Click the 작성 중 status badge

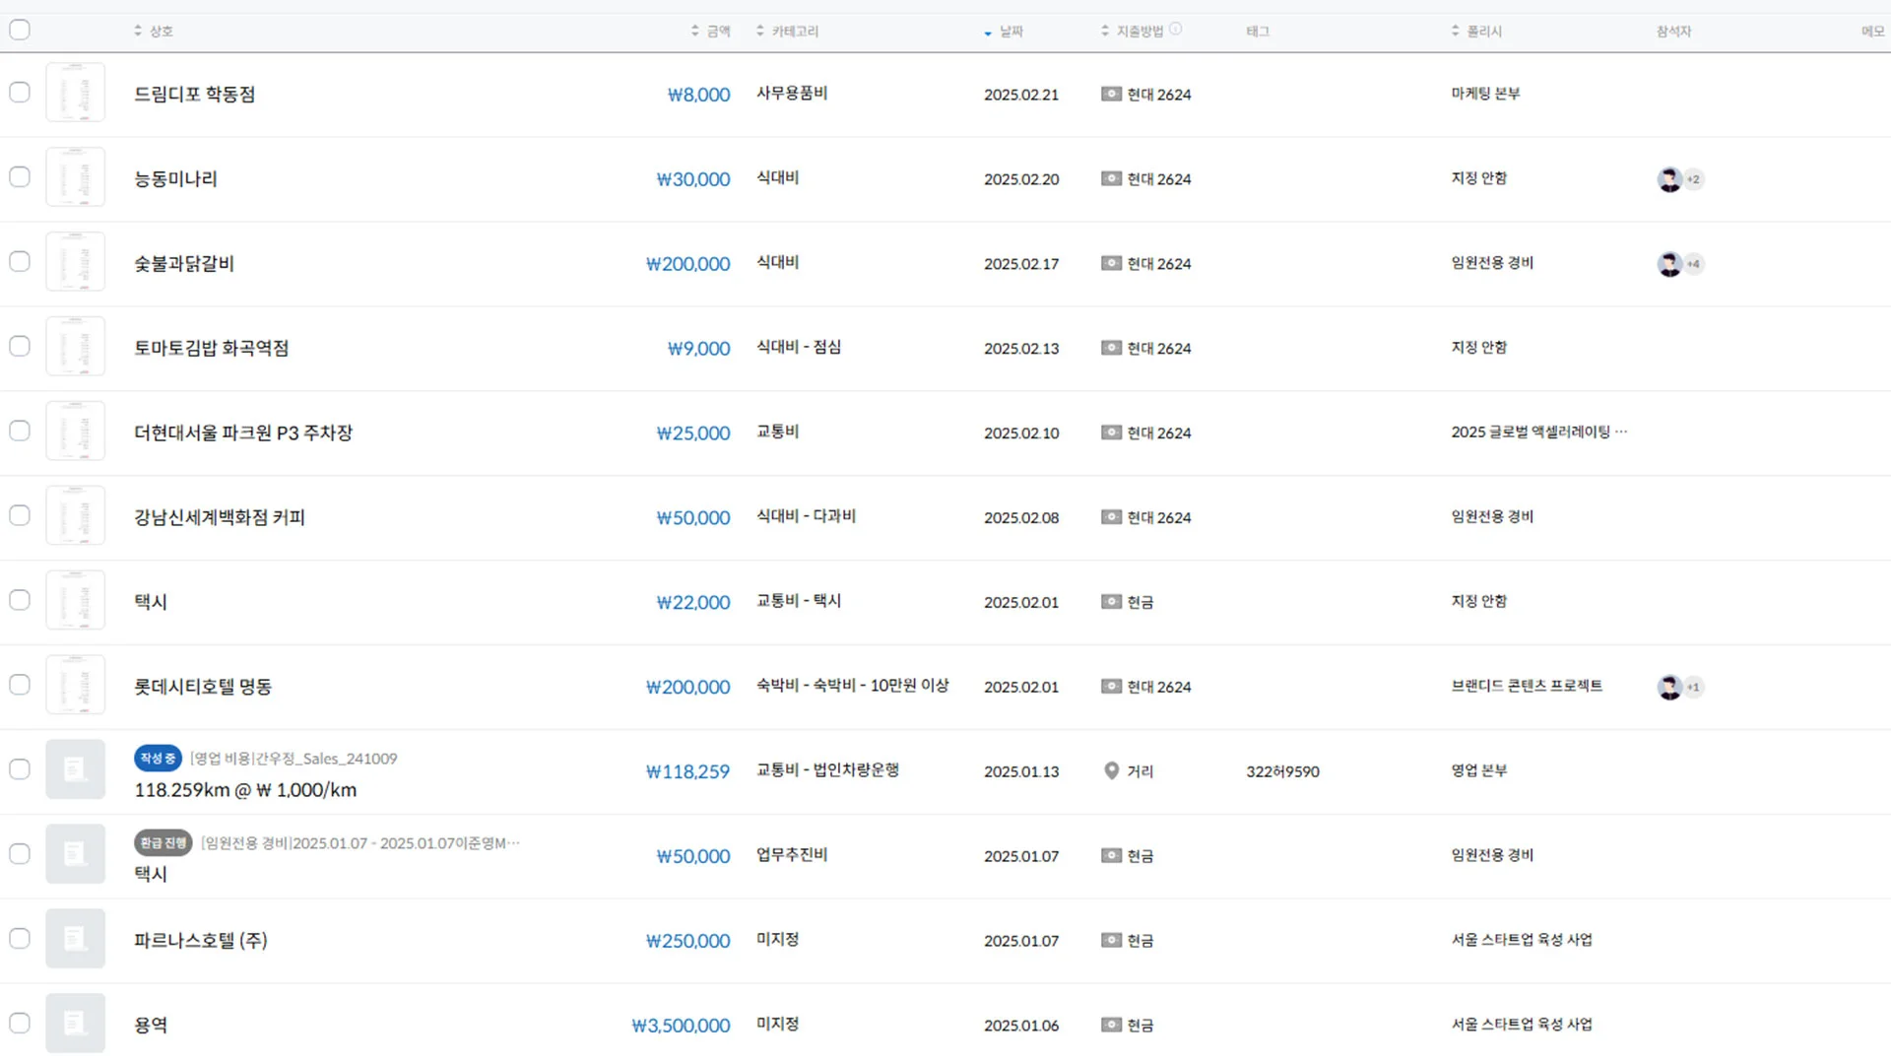tap(158, 759)
